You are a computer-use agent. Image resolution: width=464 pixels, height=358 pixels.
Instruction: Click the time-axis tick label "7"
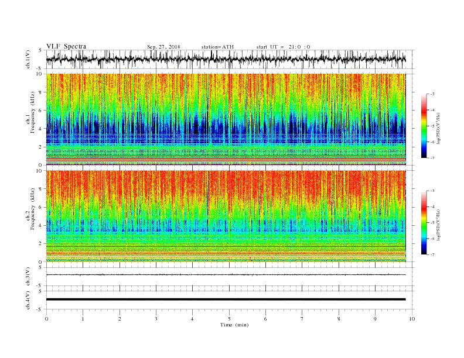(x=302, y=319)
